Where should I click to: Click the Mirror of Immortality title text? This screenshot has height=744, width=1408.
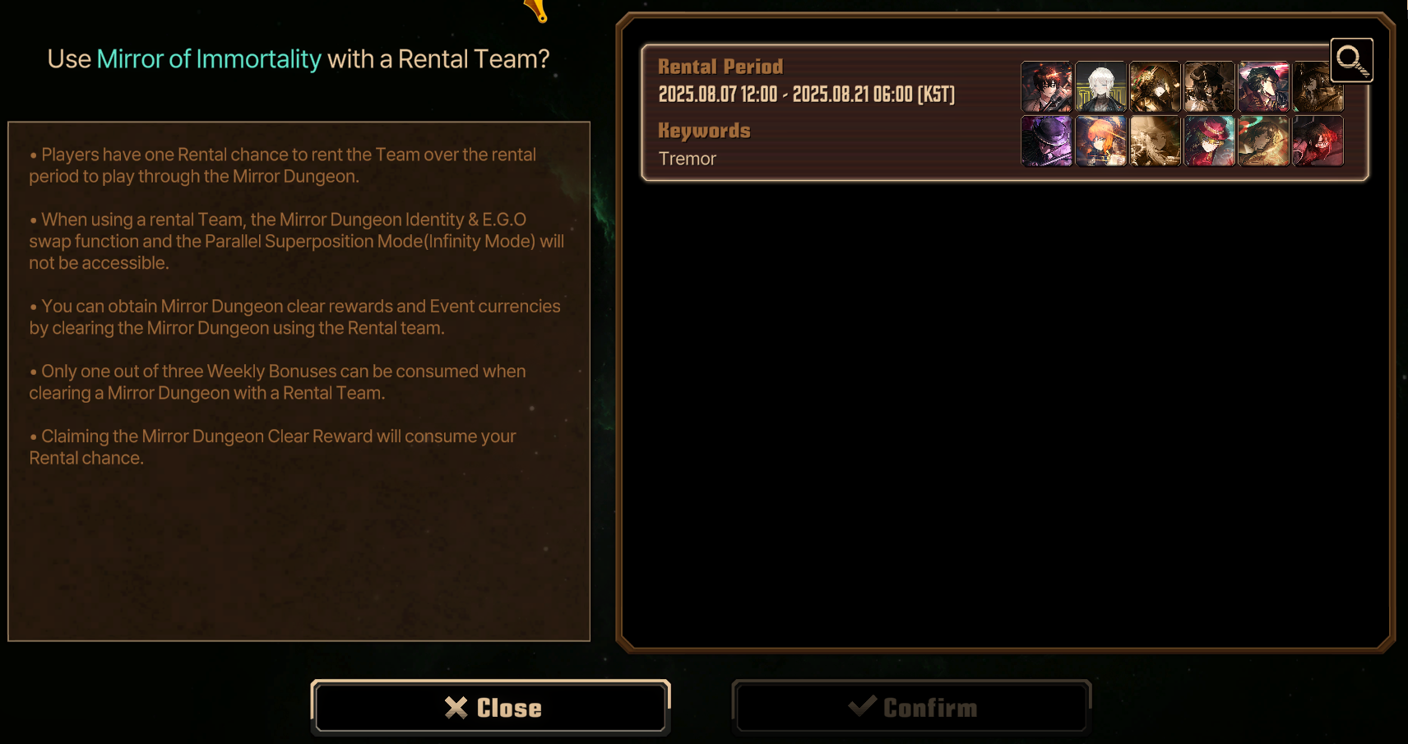pyautogui.click(x=209, y=59)
